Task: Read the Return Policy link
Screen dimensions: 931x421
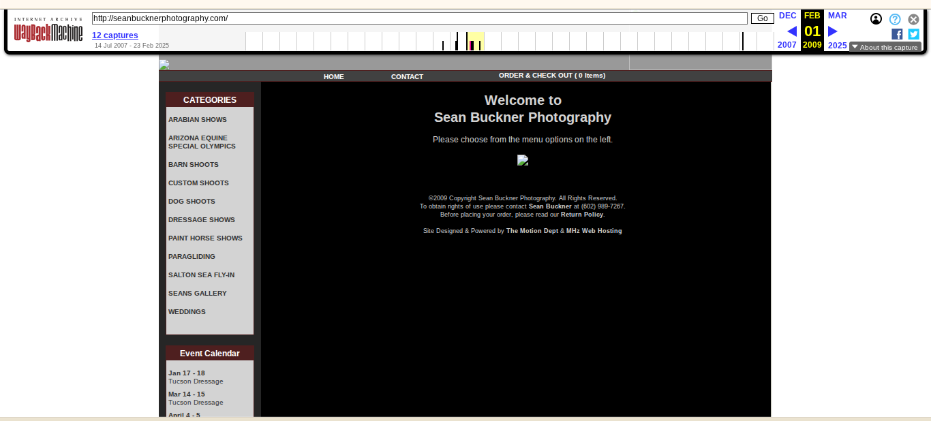Action: pyautogui.click(x=582, y=214)
